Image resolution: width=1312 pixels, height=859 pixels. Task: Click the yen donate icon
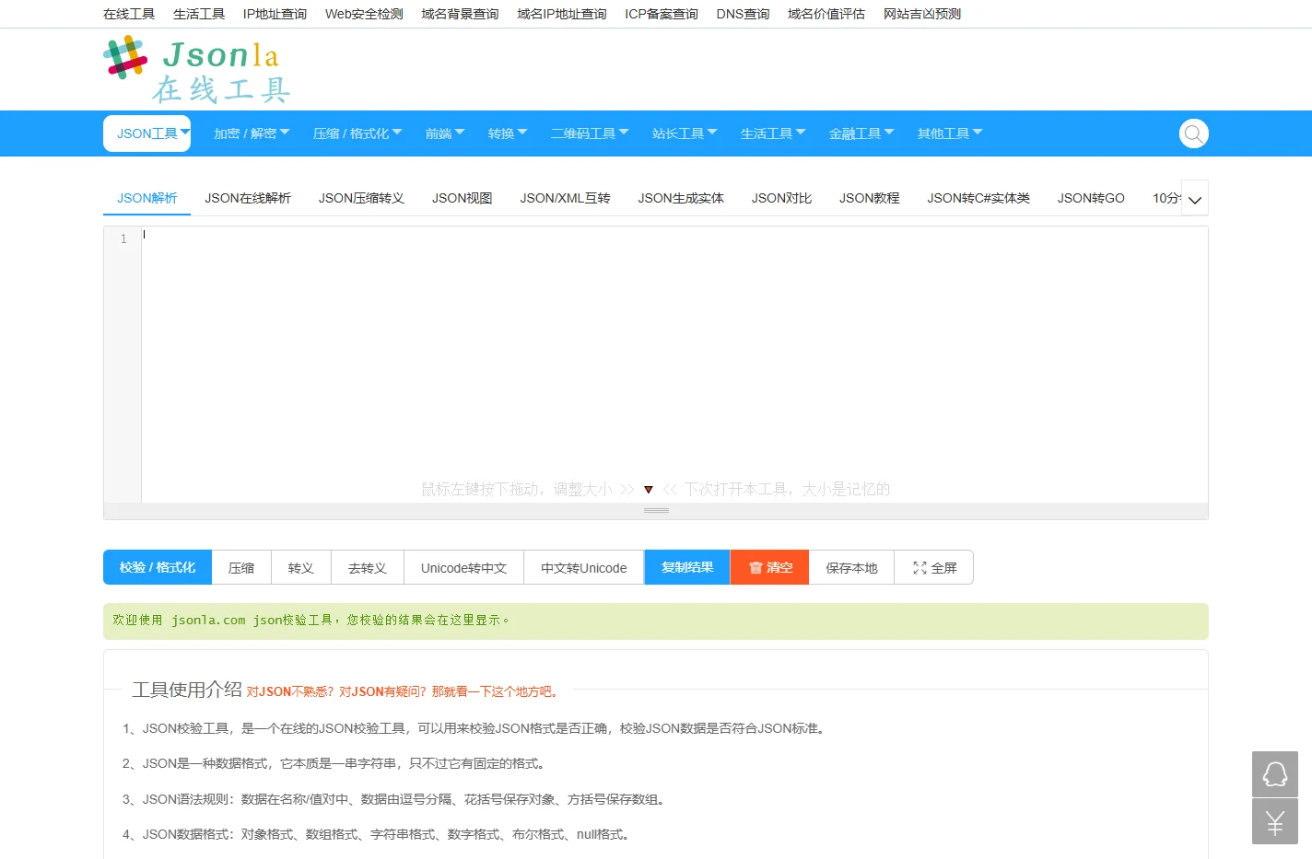point(1275,821)
